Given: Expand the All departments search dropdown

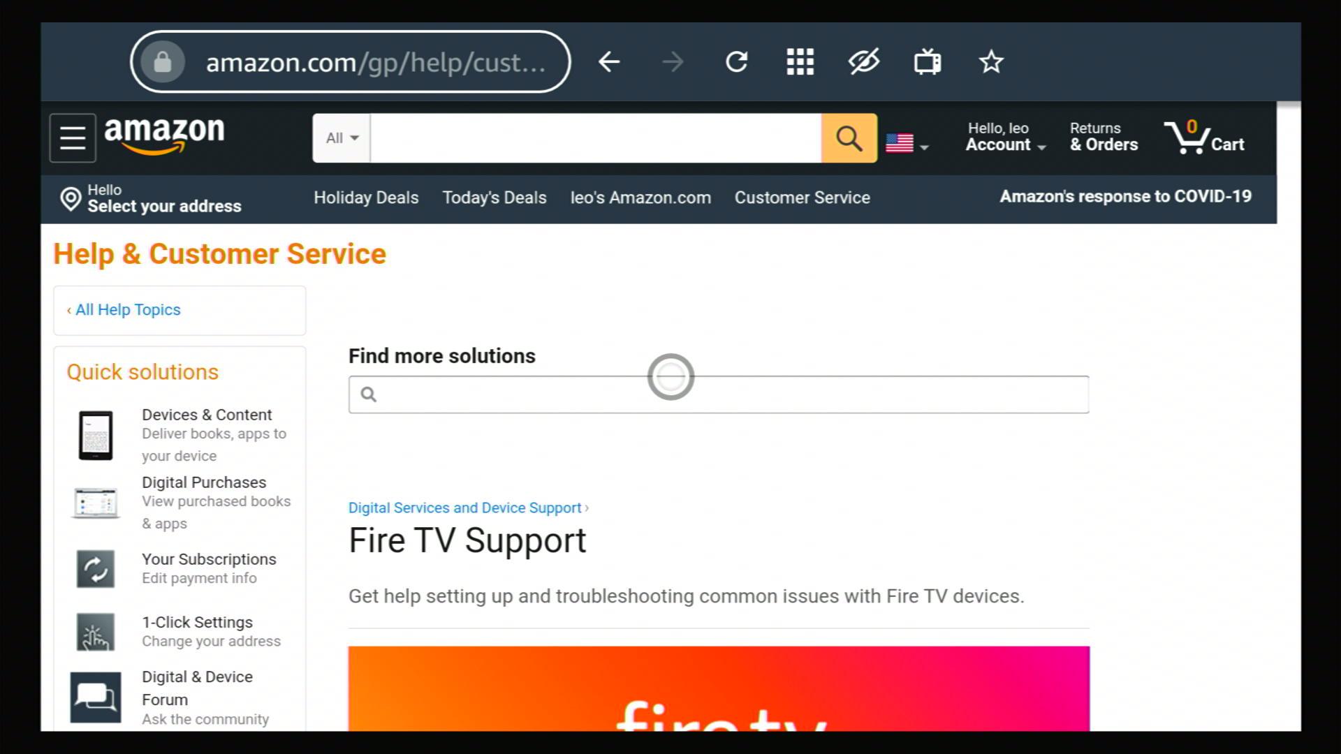Looking at the screenshot, I should coord(342,138).
